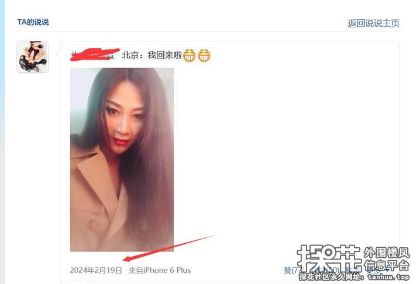Click the light blue left sidebar strip
The width and height of the screenshot is (416, 284).
(2, 142)
